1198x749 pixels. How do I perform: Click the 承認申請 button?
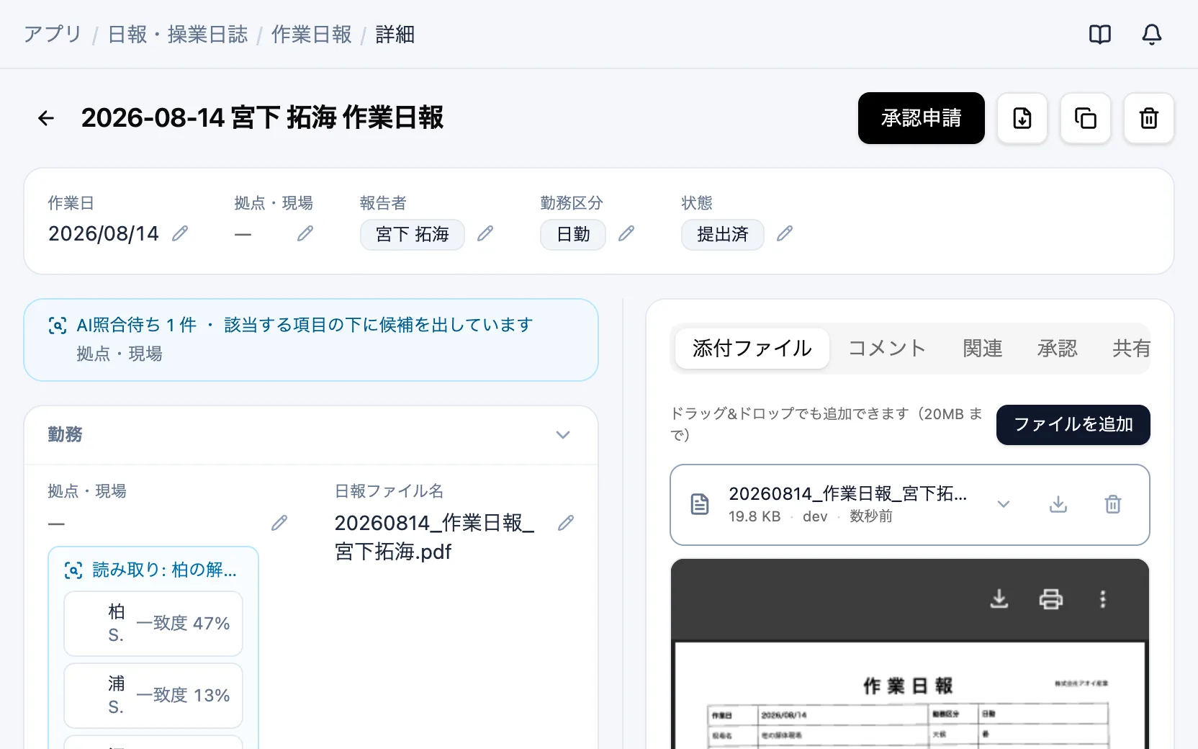[x=921, y=118]
